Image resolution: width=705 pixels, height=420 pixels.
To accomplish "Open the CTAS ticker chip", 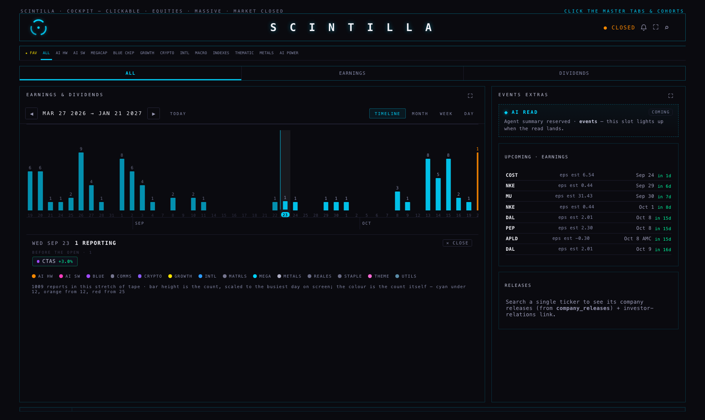I will [x=55, y=261].
